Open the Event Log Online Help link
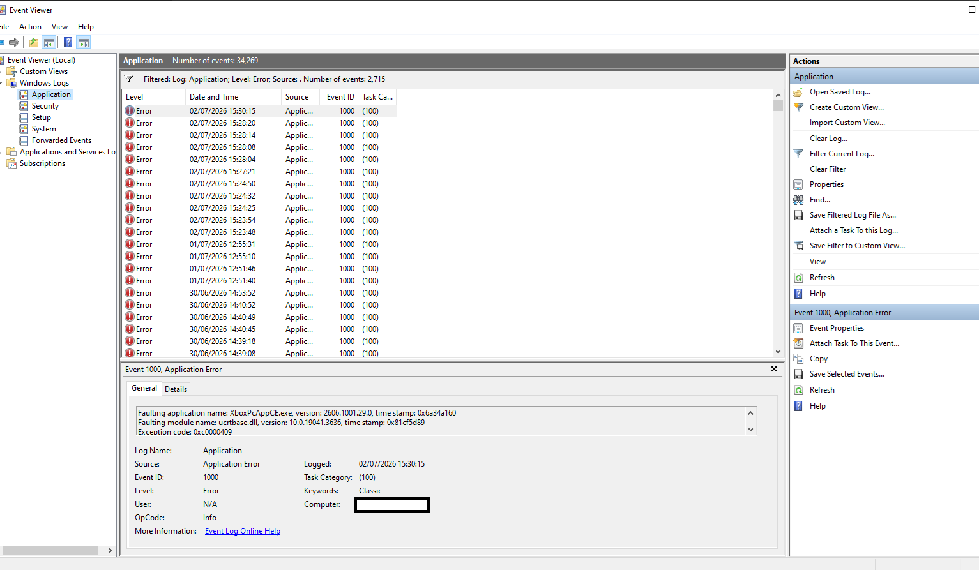Screen dimensions: 979x570 [243, 531]
